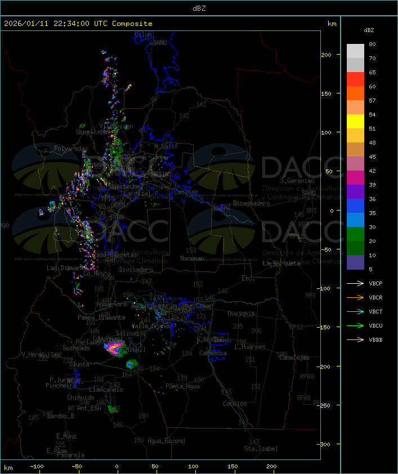Click the Carrizal map label
Viewport: 398px width, 474px height.
tap(137, 193)
